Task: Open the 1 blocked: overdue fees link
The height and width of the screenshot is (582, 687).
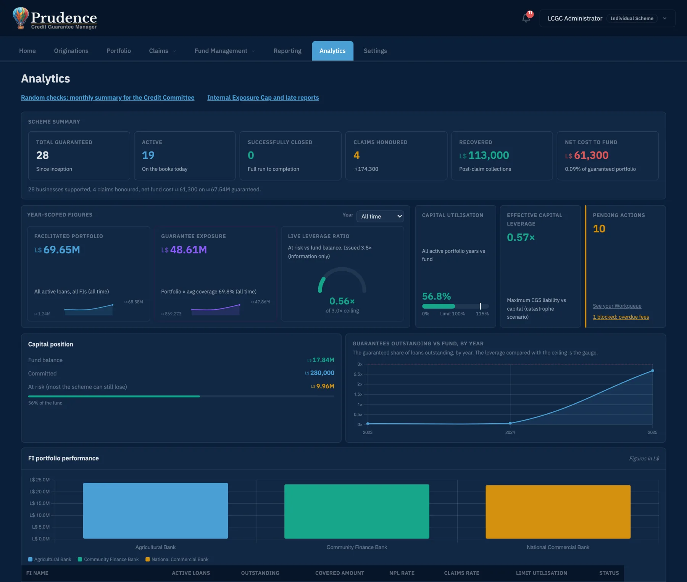Action: tap(621, 317)
